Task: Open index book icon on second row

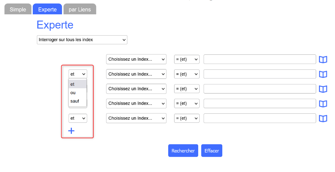Action: pos(323,74)
